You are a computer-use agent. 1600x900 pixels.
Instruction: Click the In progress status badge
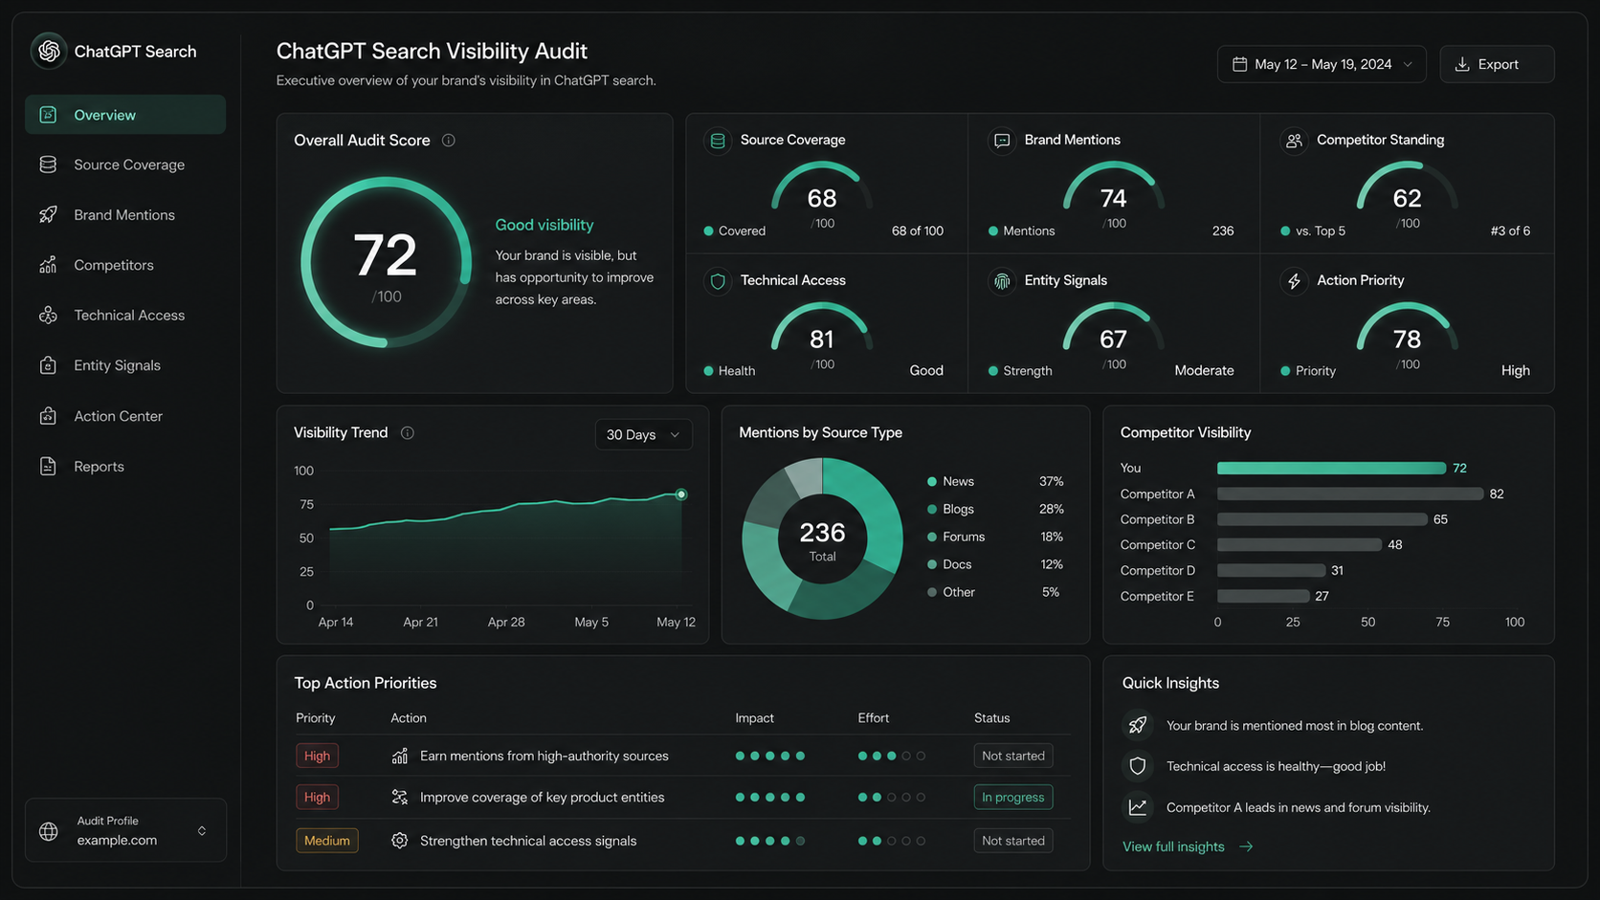pyautogui.click(x=1013, y=797)
